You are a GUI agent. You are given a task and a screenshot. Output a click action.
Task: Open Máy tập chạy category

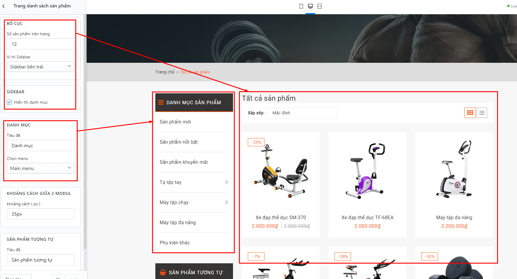point(174,202)
